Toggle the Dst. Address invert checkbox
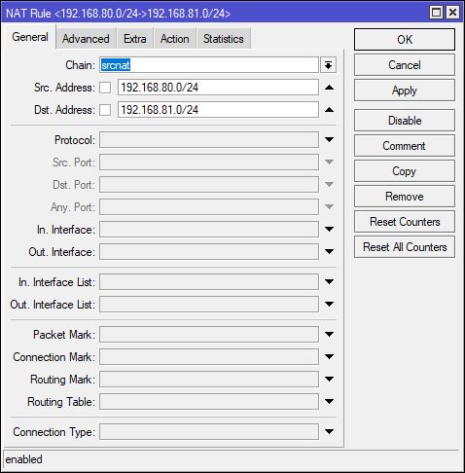 [x=105, y=110]
